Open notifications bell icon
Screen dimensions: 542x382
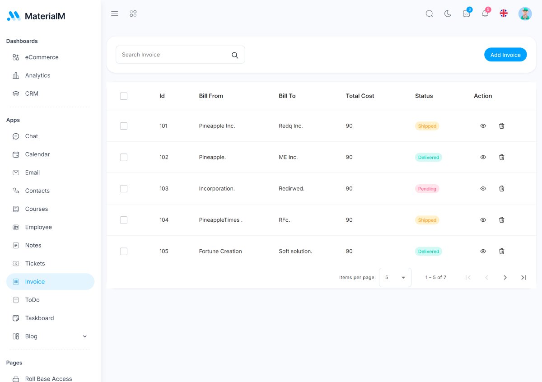485,14
